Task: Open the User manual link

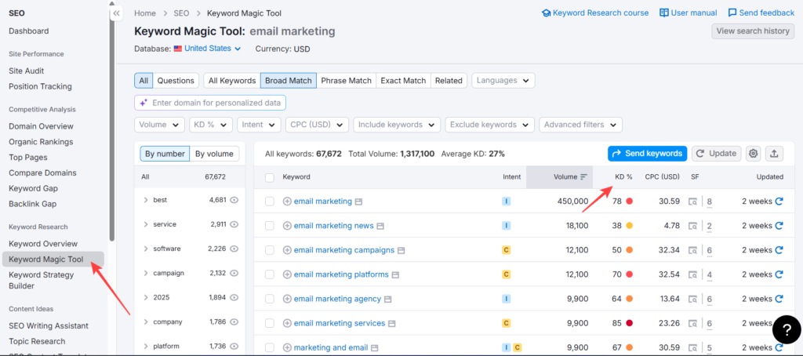Action: point(689,13)
